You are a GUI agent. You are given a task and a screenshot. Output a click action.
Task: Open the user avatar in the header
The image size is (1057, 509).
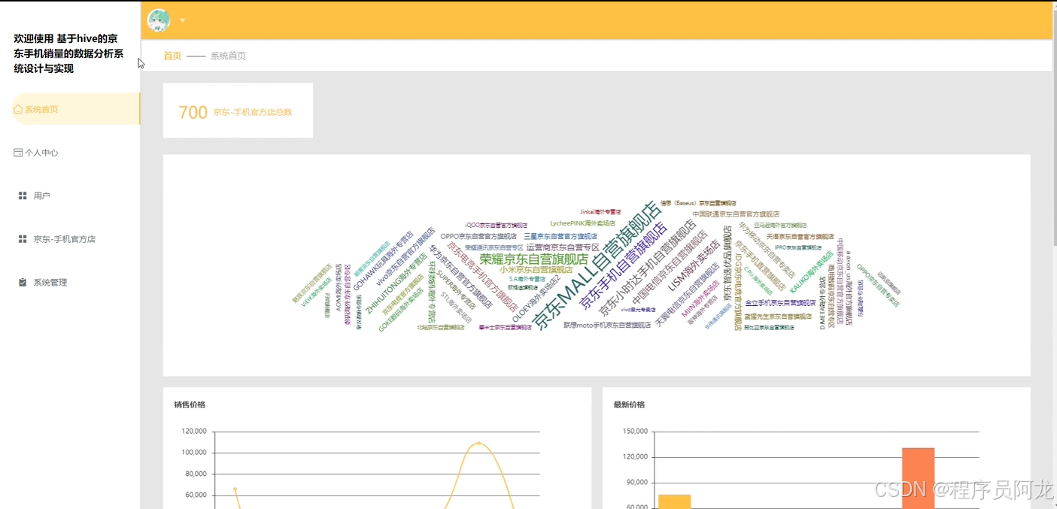[x=159, y=20]
